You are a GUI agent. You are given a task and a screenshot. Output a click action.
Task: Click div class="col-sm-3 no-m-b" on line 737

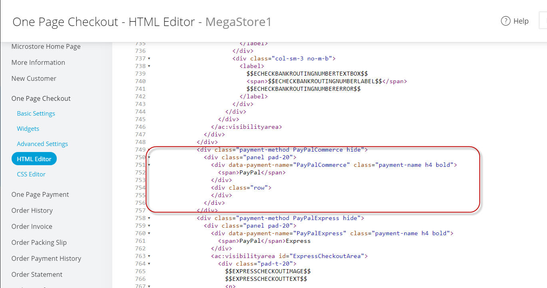[x=284, y=58]
